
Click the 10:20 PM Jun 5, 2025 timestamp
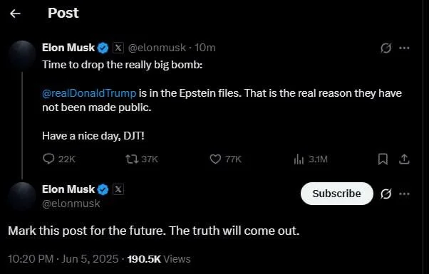63,259
